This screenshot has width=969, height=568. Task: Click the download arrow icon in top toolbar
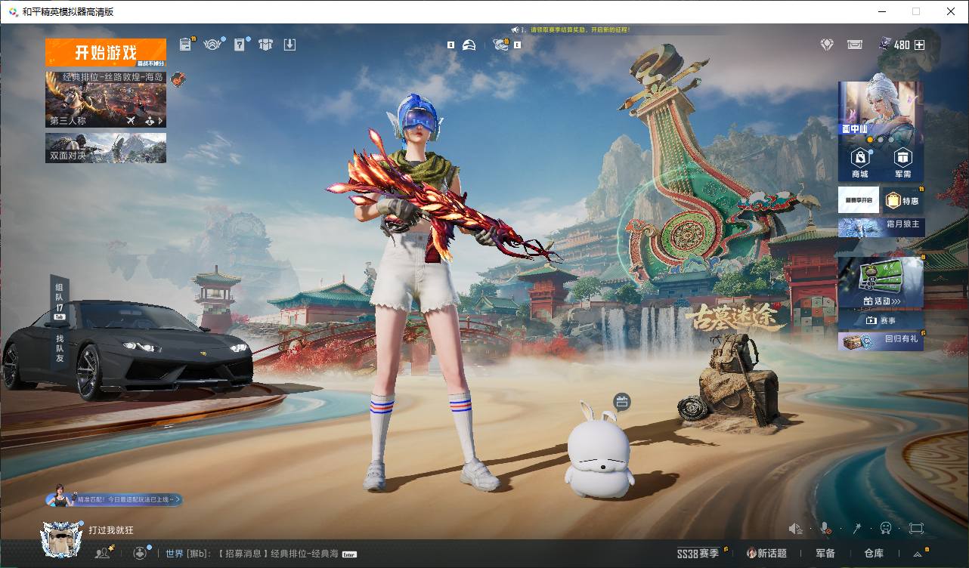point(289,45)
